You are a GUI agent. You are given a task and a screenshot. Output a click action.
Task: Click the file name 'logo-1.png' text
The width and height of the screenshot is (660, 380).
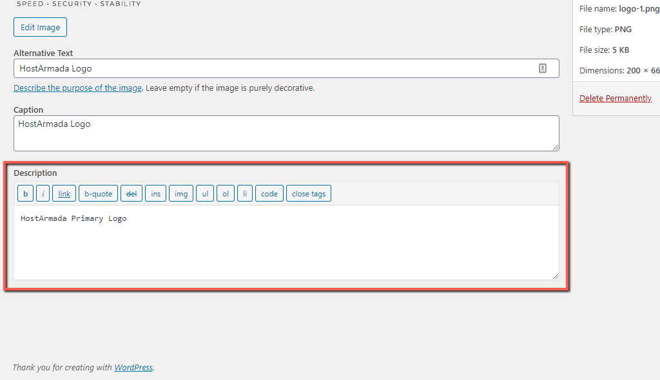pyautogui.click(x=639, y=9)
